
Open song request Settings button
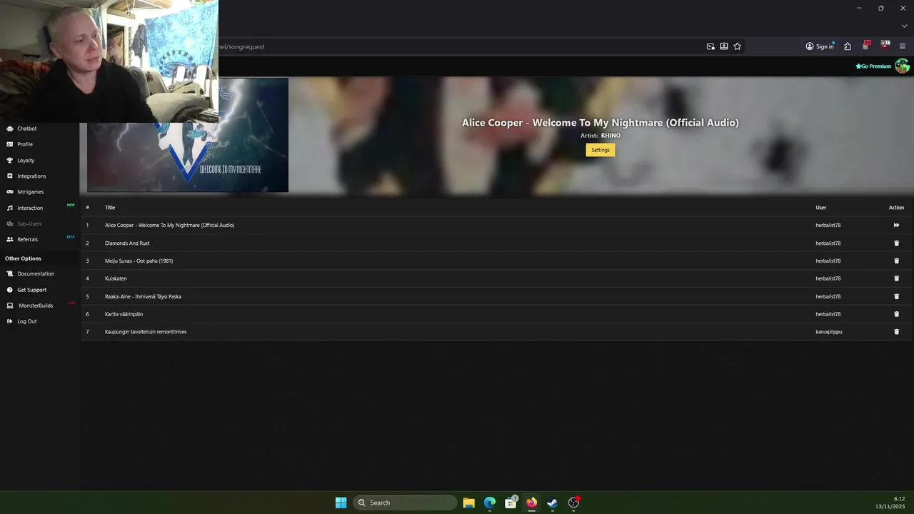pos(601,150)
